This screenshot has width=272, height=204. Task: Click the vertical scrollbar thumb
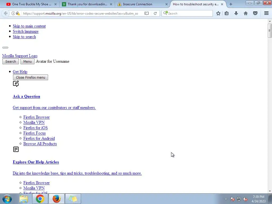(270, 31)
